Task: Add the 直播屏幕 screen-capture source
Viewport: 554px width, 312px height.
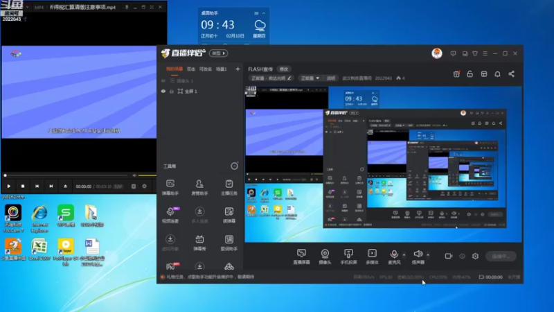Action: pos(301,257)
